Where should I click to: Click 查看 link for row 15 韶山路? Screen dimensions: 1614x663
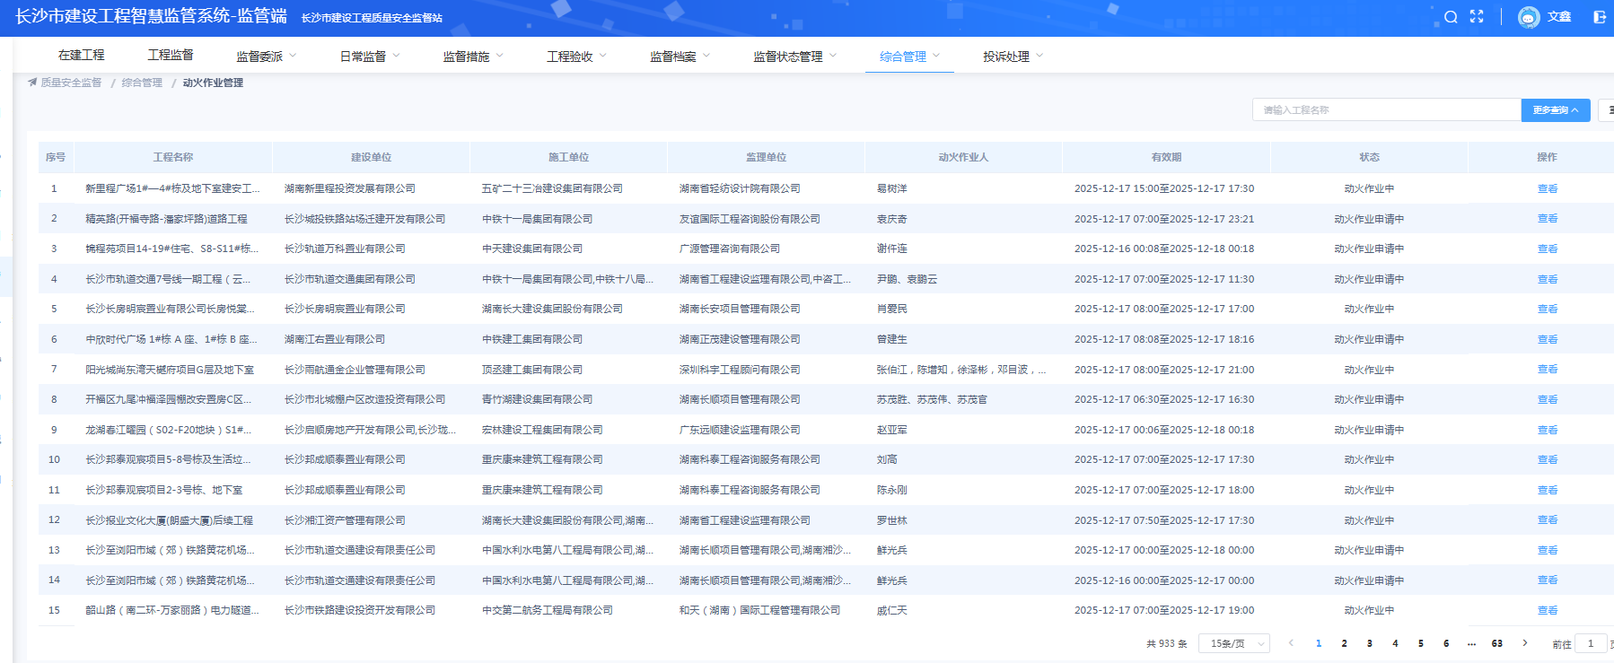click(1547, 611)
